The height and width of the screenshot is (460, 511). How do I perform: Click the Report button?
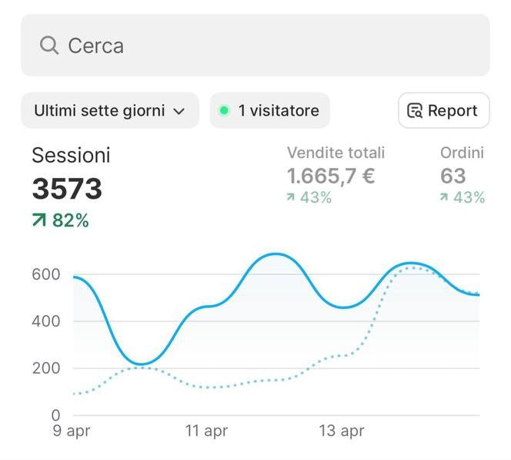(443, 111)
